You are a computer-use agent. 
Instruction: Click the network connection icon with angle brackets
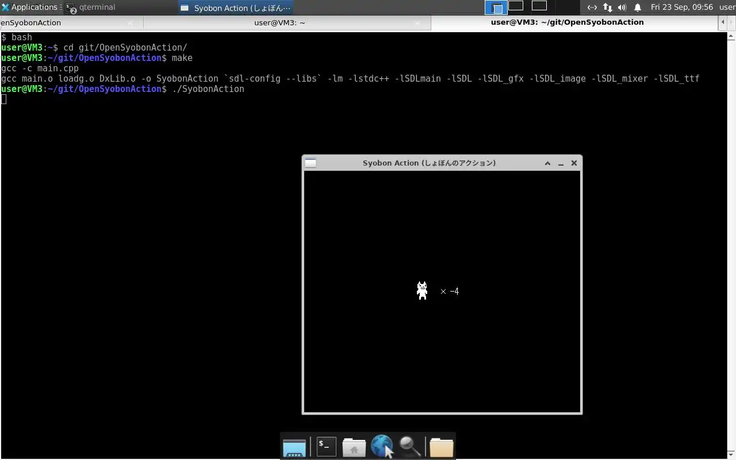pos(592,7)
